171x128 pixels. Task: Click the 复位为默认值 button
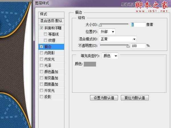135,98
